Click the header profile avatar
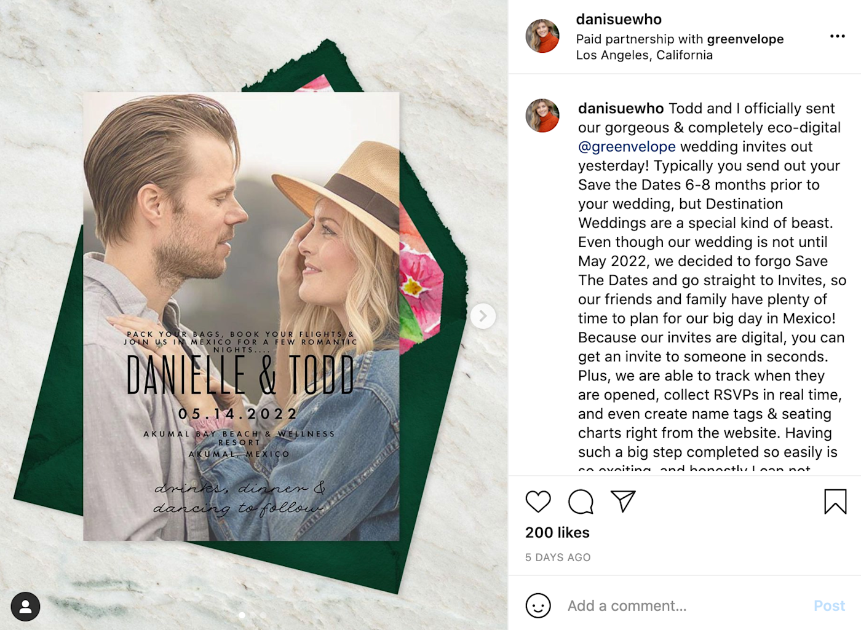This screenshot has height=630, width=861. pyautogui.click(x=542, y=36)
